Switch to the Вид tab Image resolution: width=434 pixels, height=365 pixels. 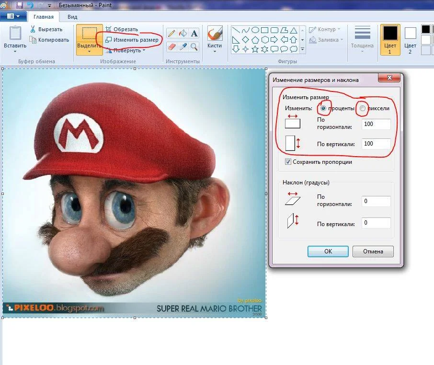pyautogui.click(x=72, y=17)
